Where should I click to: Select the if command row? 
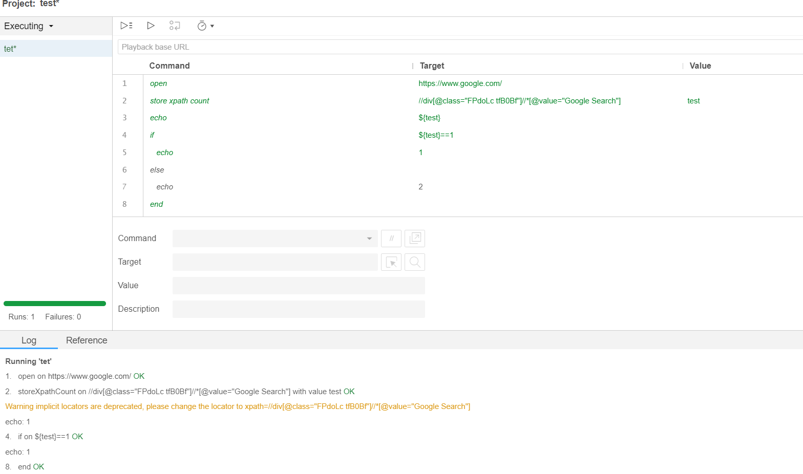click(458, 135)
